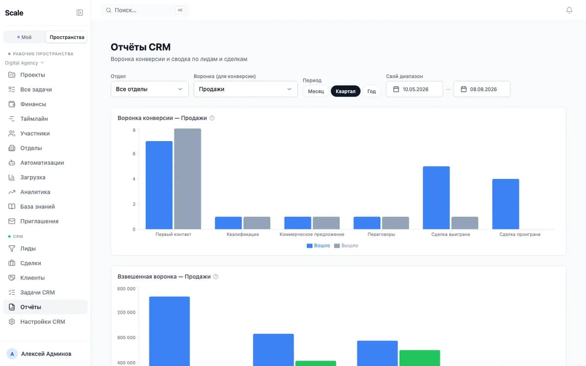Click the Проекты folder icon
This screenshot has height=366, width=586.
tap(12, 75)
